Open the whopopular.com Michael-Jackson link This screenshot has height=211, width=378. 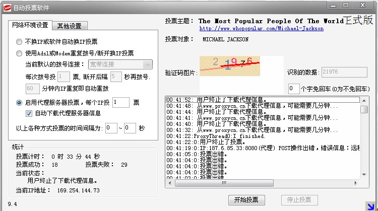tap(261, 28)
